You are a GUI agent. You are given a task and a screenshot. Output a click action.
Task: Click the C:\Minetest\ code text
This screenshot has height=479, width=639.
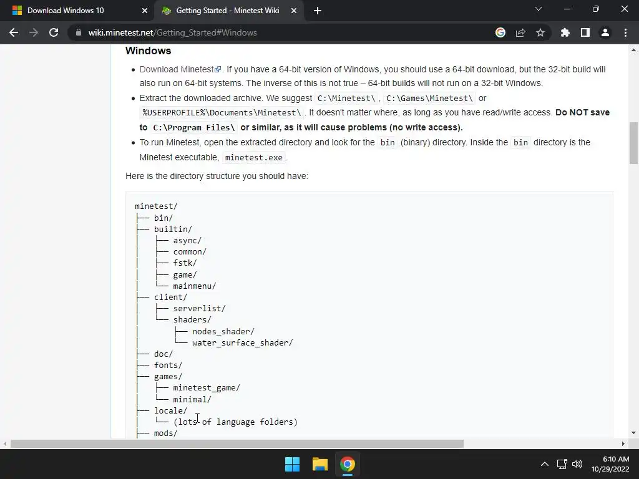(x=346, y=98)
